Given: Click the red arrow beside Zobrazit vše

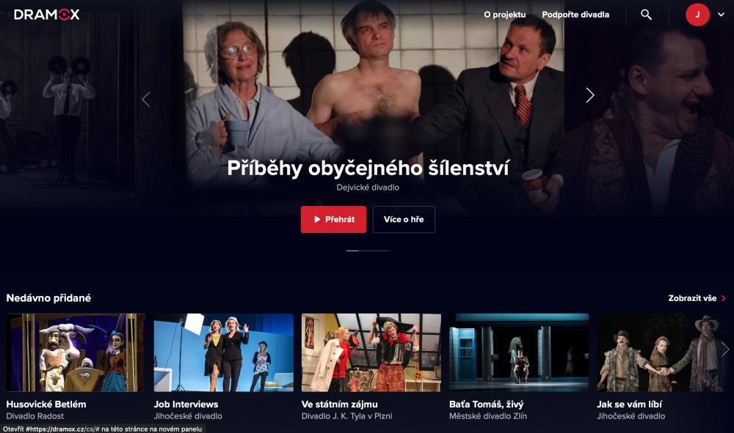Looking at the screenshot, I should click(x=723, y=298).
